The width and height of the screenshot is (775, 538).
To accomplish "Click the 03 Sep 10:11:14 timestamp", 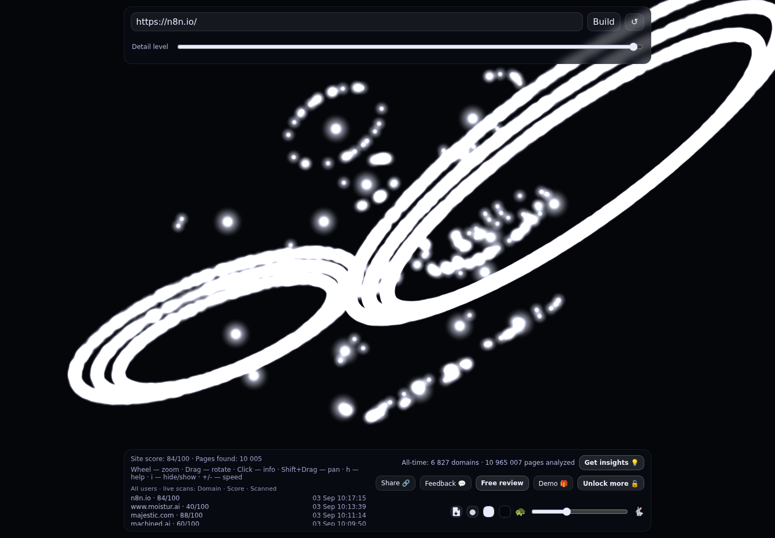I will coord(339,515).
